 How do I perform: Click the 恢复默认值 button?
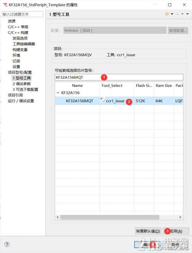[148, 231]
